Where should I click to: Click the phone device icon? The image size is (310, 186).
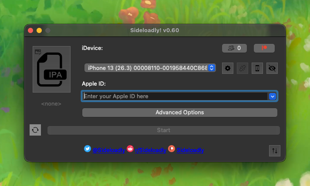tap(257, 68)
